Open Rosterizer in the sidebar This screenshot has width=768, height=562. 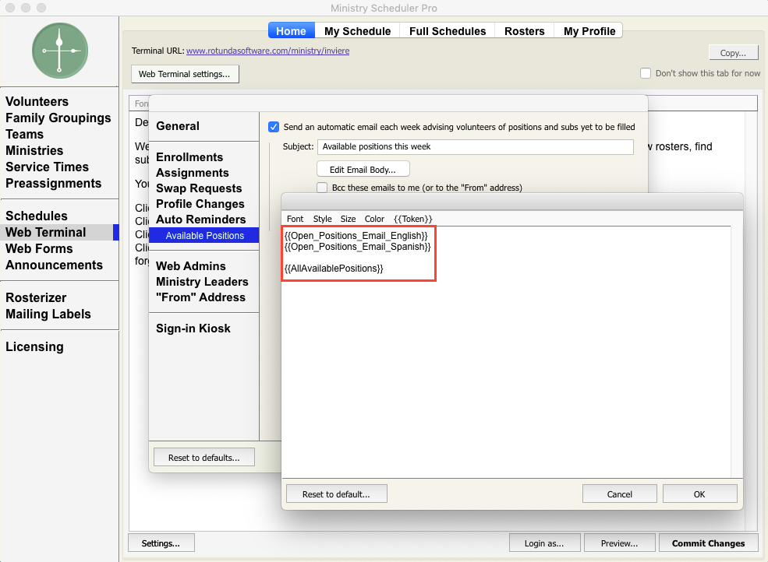point(36,297)
